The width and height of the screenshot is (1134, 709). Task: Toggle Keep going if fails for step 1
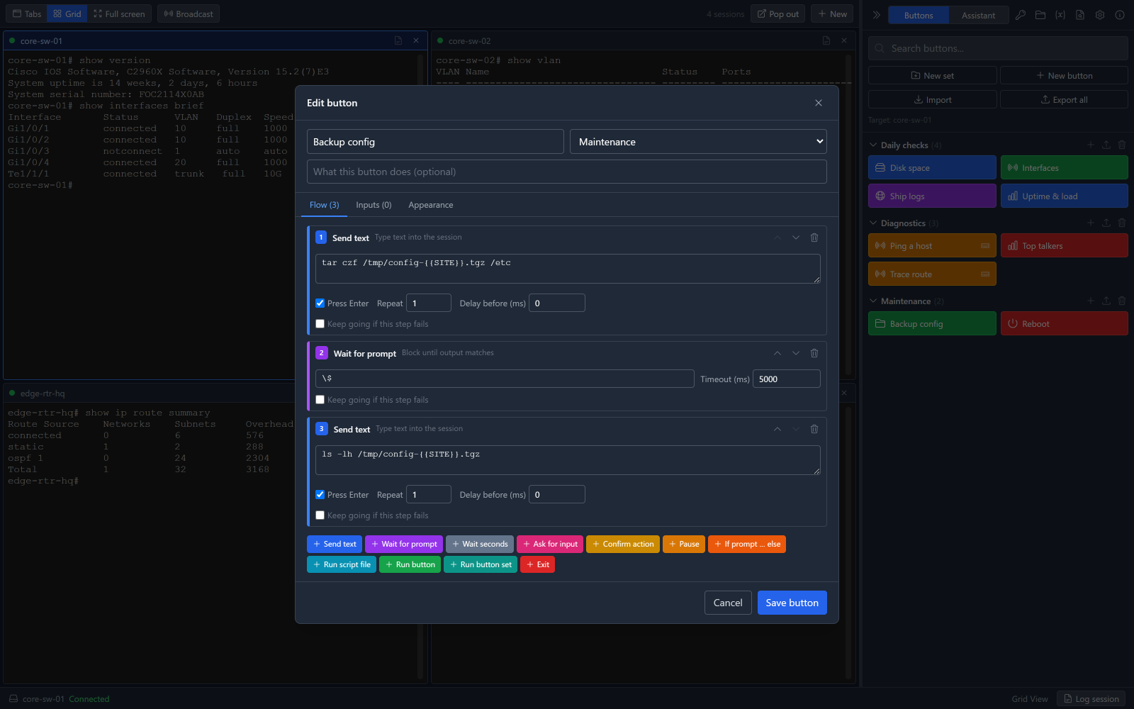click(x=320, y=324)
